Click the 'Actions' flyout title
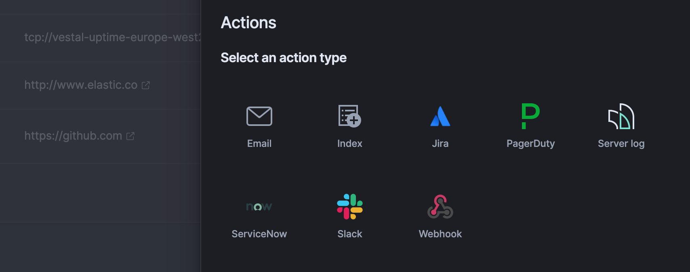Screen dimensions: 690x272 (248, 23)
